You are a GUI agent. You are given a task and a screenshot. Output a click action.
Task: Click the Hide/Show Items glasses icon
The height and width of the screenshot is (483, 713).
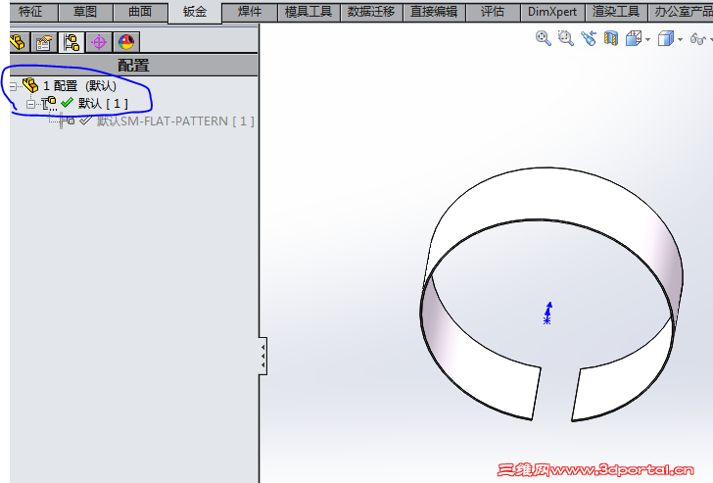[697, 39]
